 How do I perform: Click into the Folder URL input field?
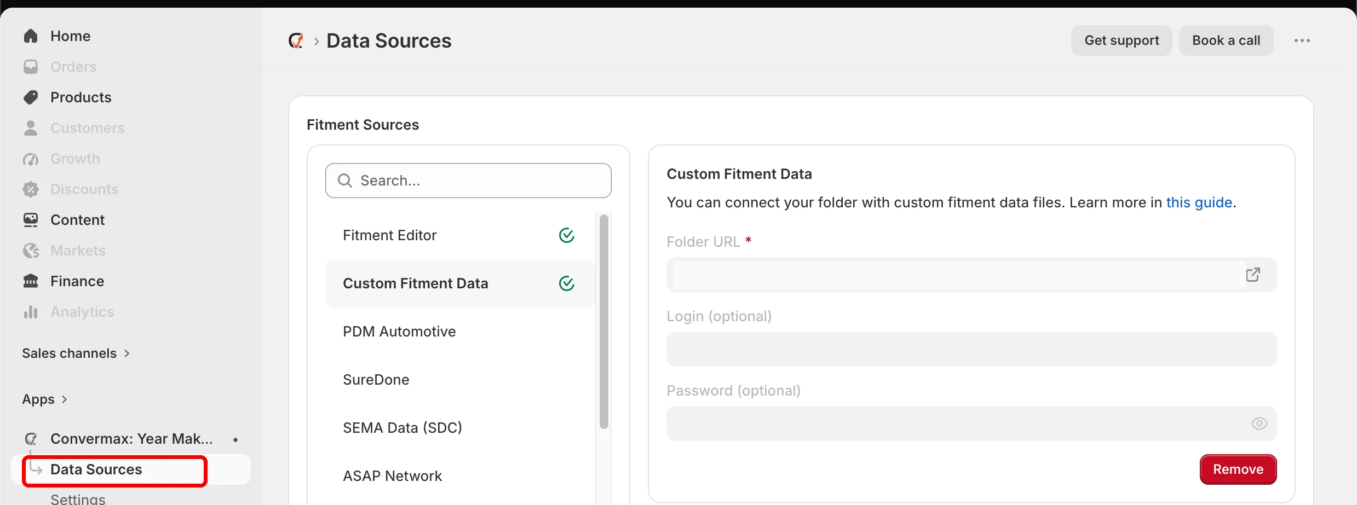(971, 275)
